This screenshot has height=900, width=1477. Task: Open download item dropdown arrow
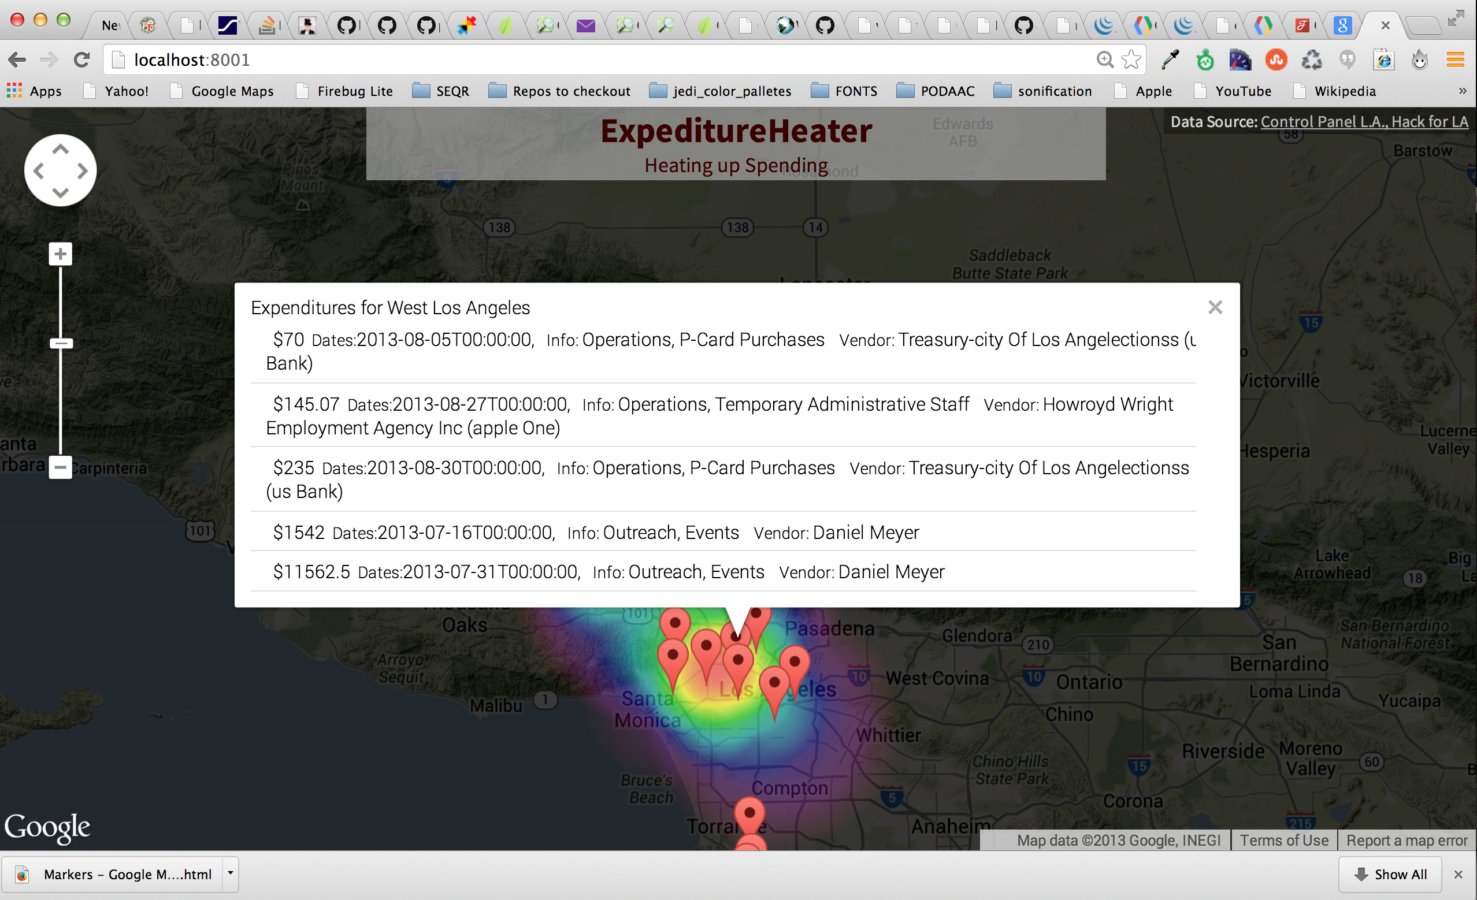[x=230, y=873]
